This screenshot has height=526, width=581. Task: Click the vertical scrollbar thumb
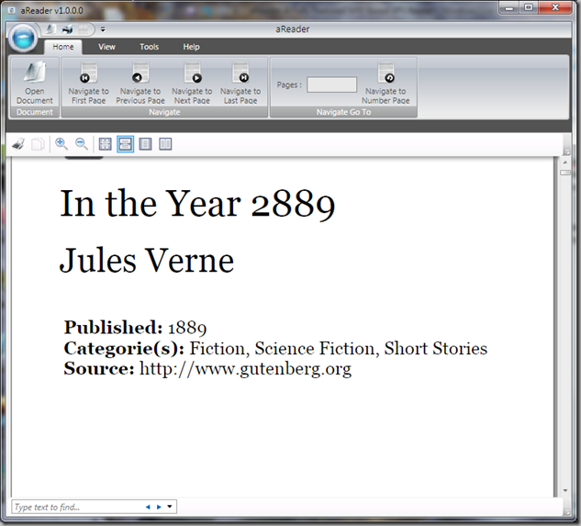point(565,173)
